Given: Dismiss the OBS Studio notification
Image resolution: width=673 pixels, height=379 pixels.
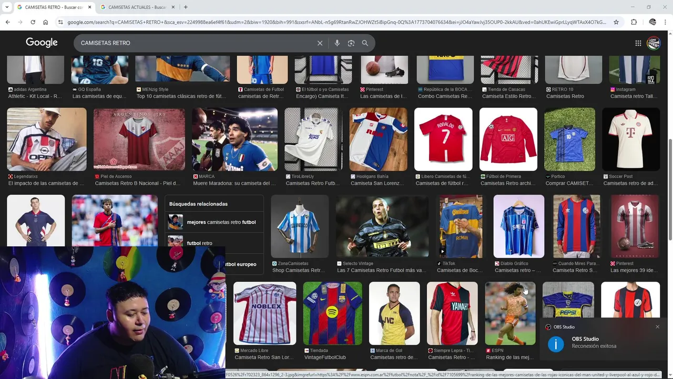Looking at the screenshot, I should pos(657,327).
